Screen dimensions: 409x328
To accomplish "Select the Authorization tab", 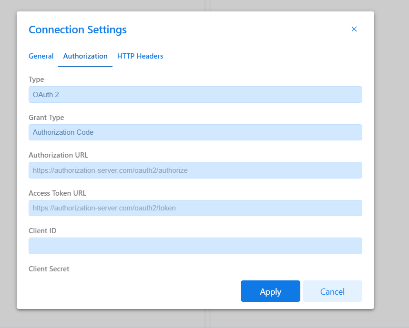I will pos(85,56).
